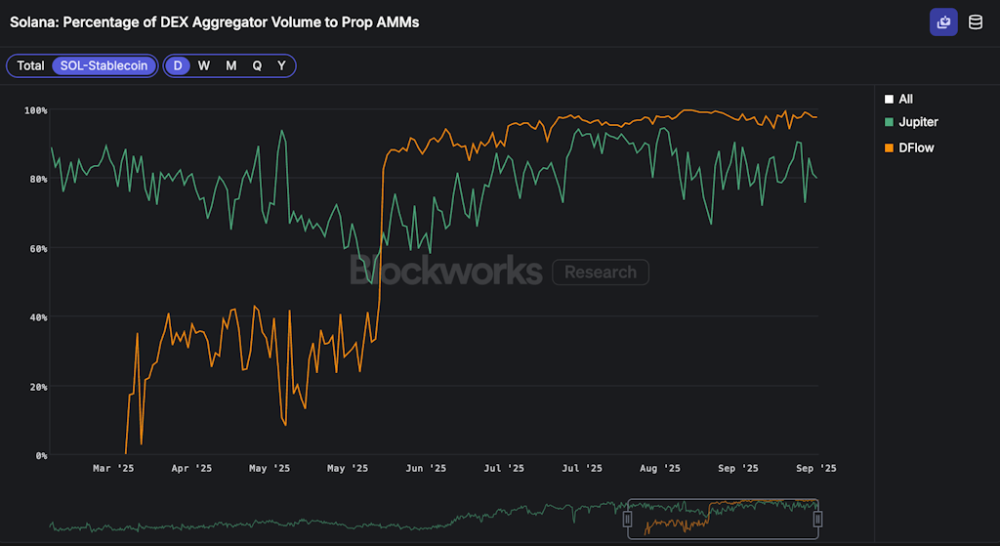The height and width of the screenshot is (546, 1000).
Task: Click the white All legend square
Action: pos(889,99)
